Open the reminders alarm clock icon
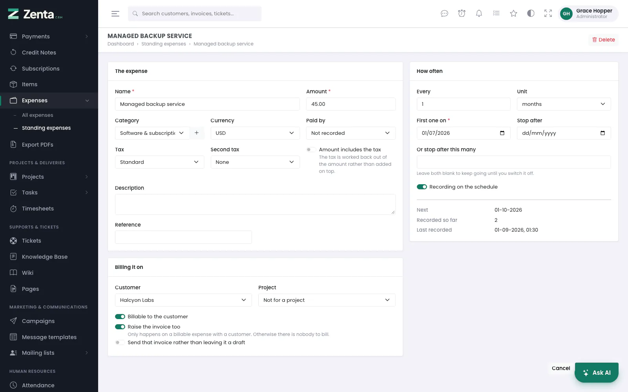 [x=462, y=14]
